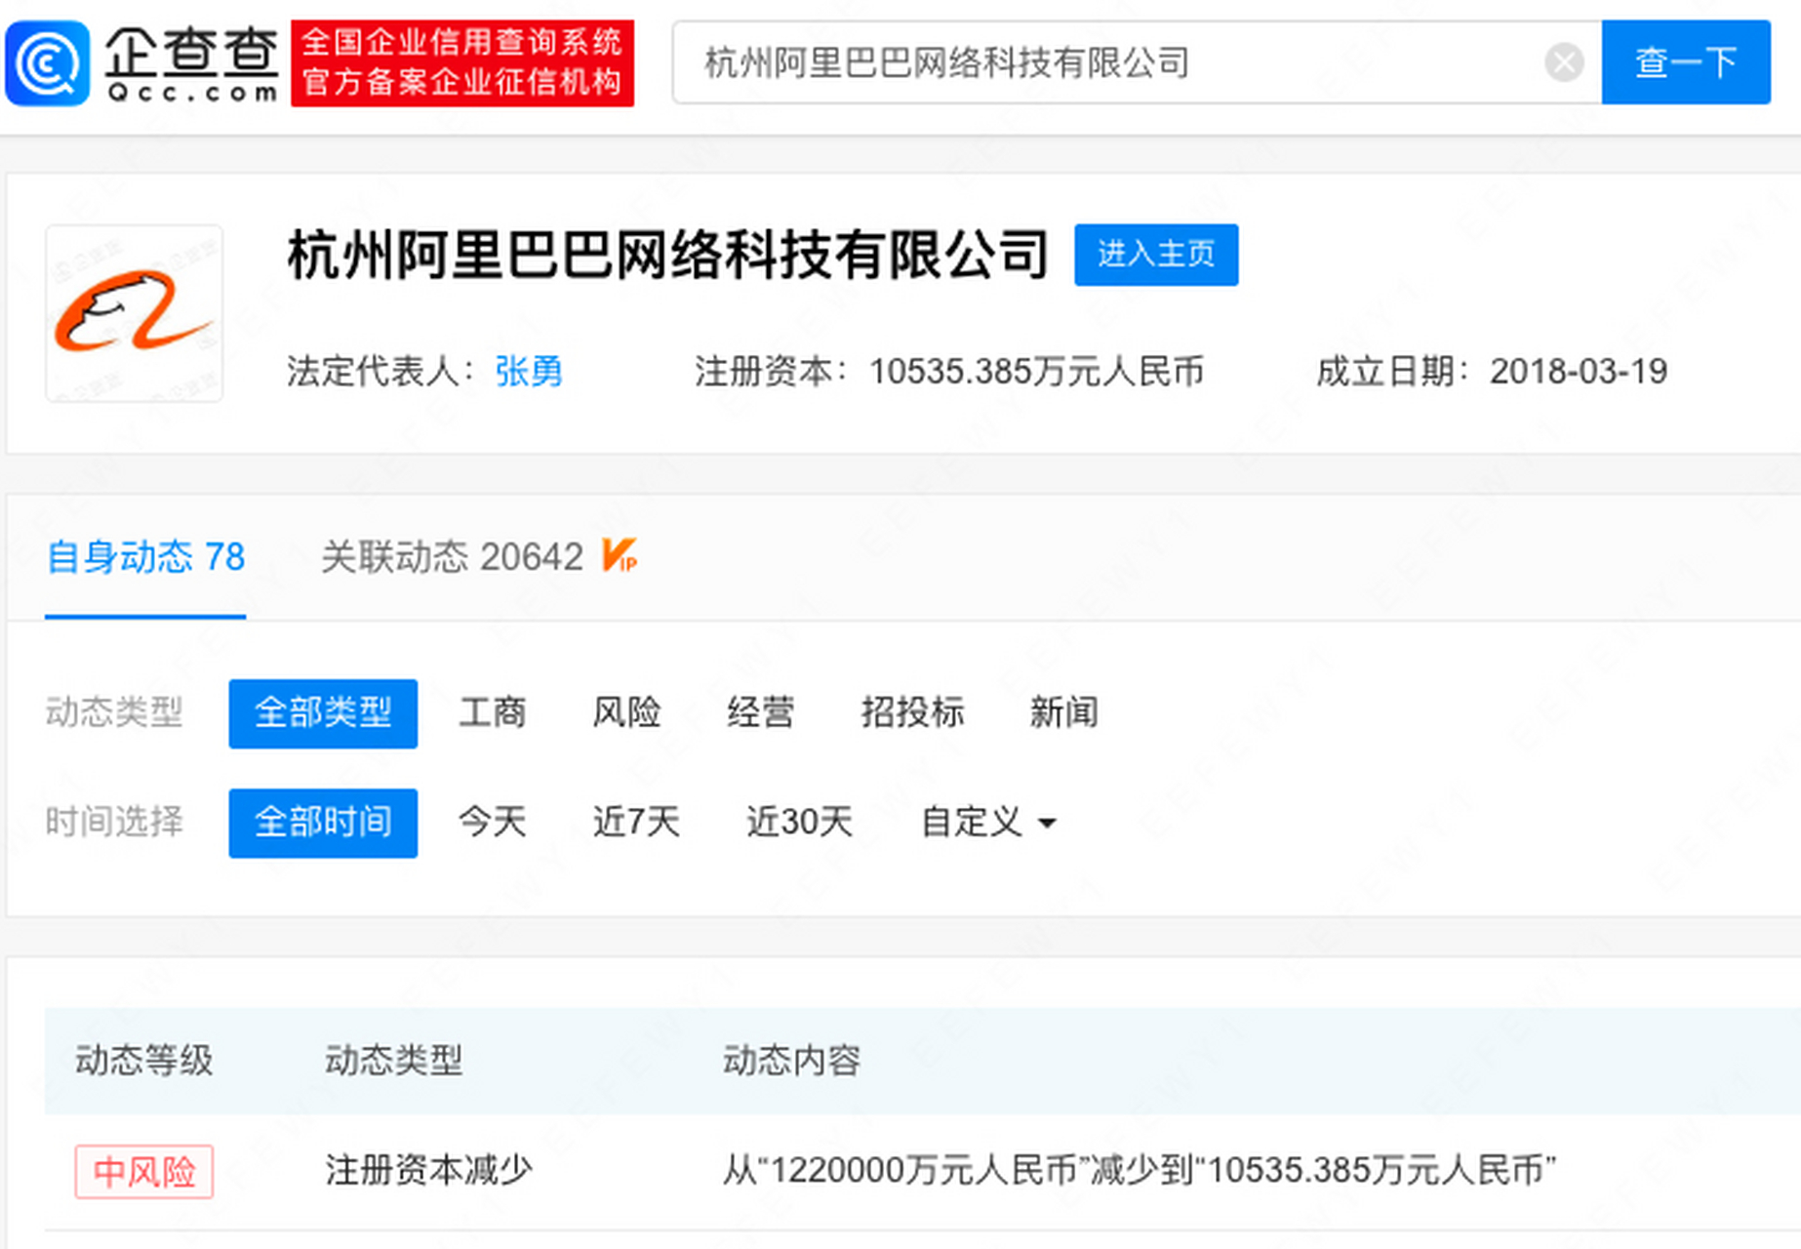Viewport: 1801px width, 1249px height.
Task: Click the 查一下 search button
Action: pos(1685,62)
